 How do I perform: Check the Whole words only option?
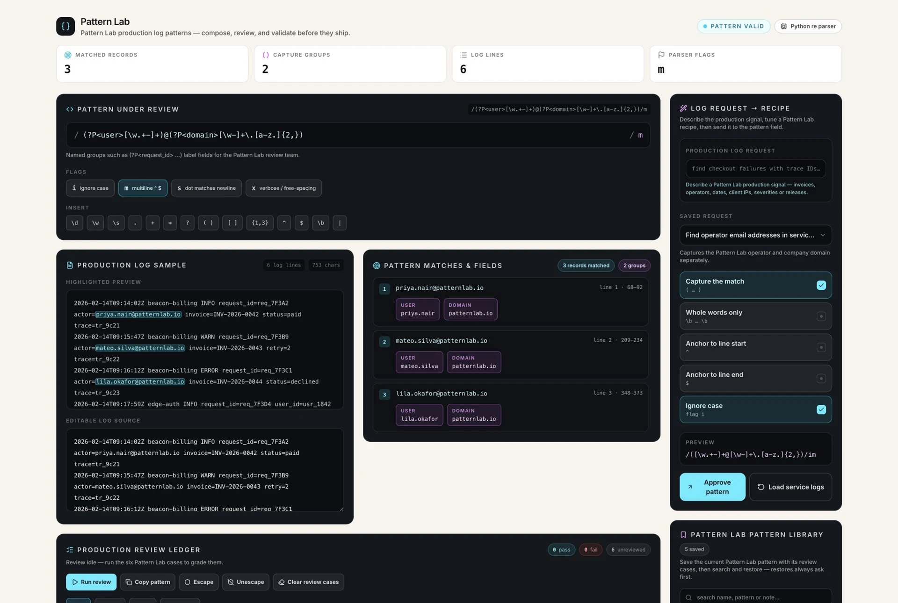[755, 316]
